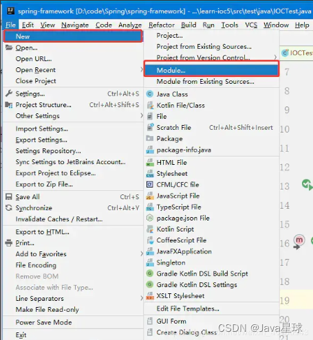This screenshot has width=313, height=340.
Task: Click the TypeScript File icon
Action: point(150,207)
